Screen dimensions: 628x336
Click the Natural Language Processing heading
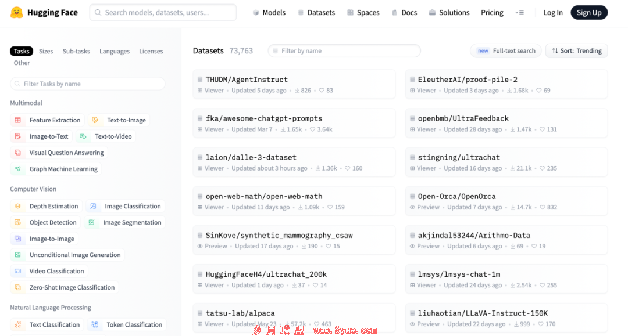[51, 307]
